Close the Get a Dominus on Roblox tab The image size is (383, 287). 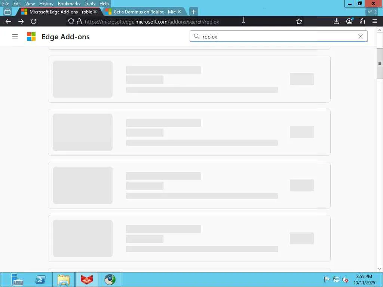[x=179, y=12]
